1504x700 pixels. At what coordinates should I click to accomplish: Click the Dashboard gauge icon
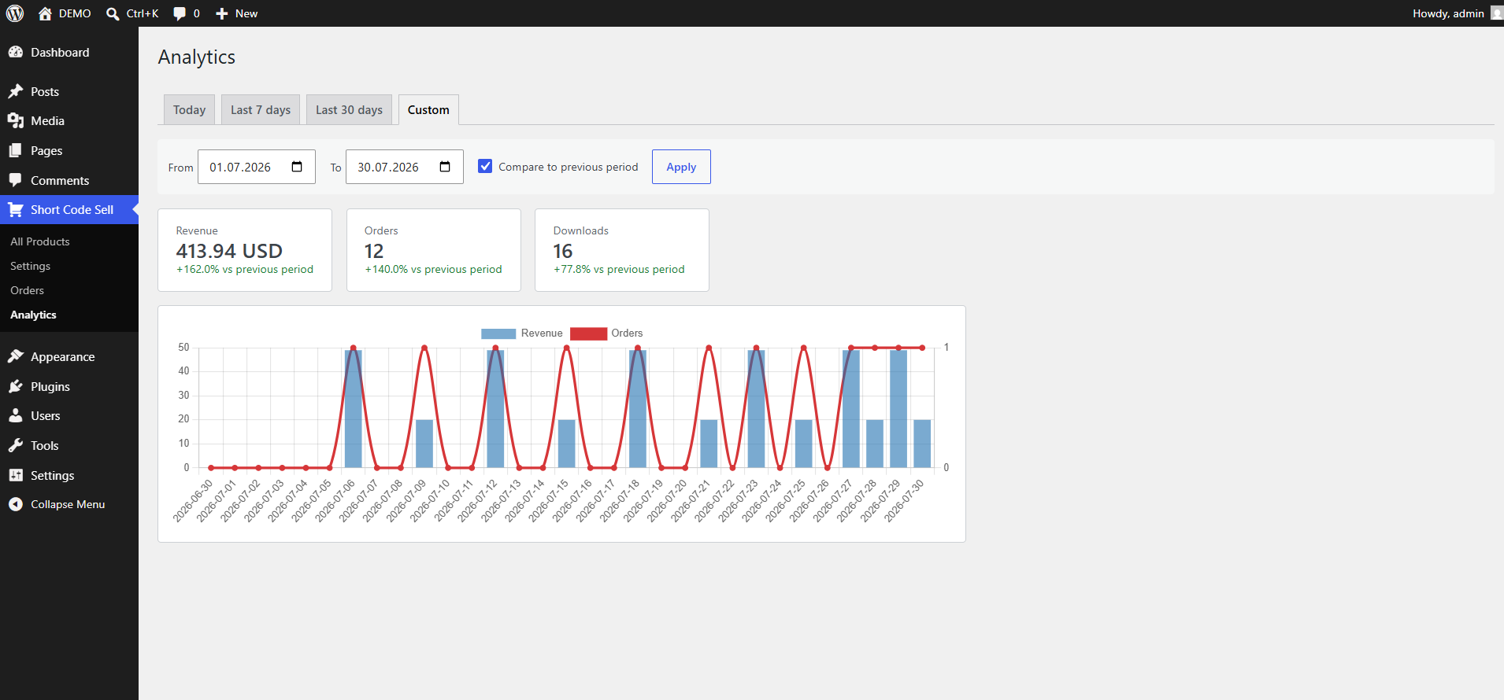(16, 52)
